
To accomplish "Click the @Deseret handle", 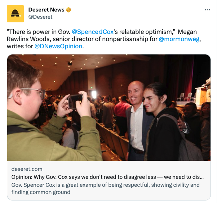I will 40,17.
